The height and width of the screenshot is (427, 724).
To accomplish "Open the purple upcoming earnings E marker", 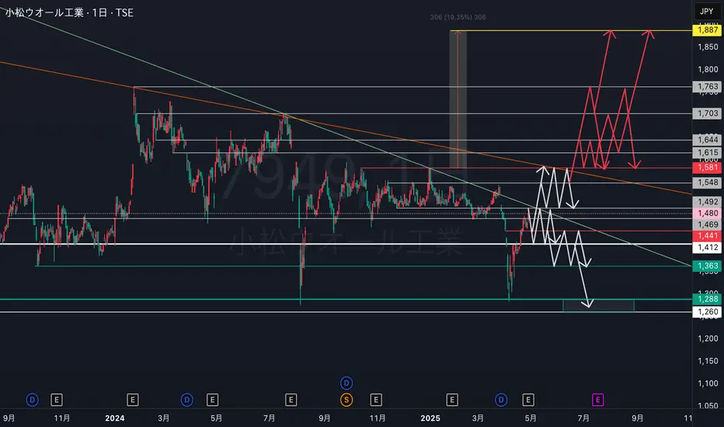I will 597,400.
